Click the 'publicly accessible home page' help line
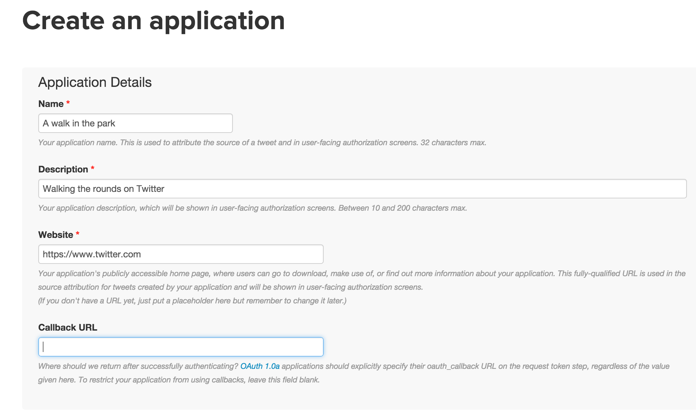This screenshot has width=696, height=411. point(362,274)
